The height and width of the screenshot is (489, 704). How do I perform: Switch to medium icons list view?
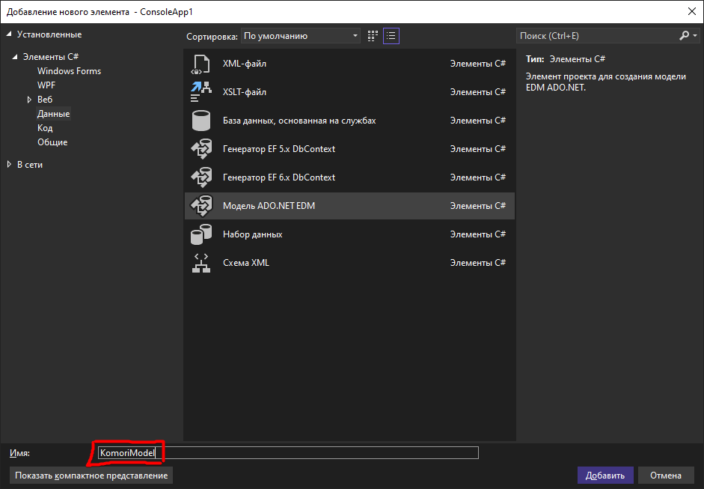click(391, 36)
